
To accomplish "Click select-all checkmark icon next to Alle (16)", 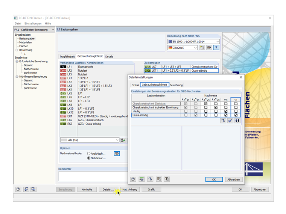I will pyautogui.click(x=123, y=140).
